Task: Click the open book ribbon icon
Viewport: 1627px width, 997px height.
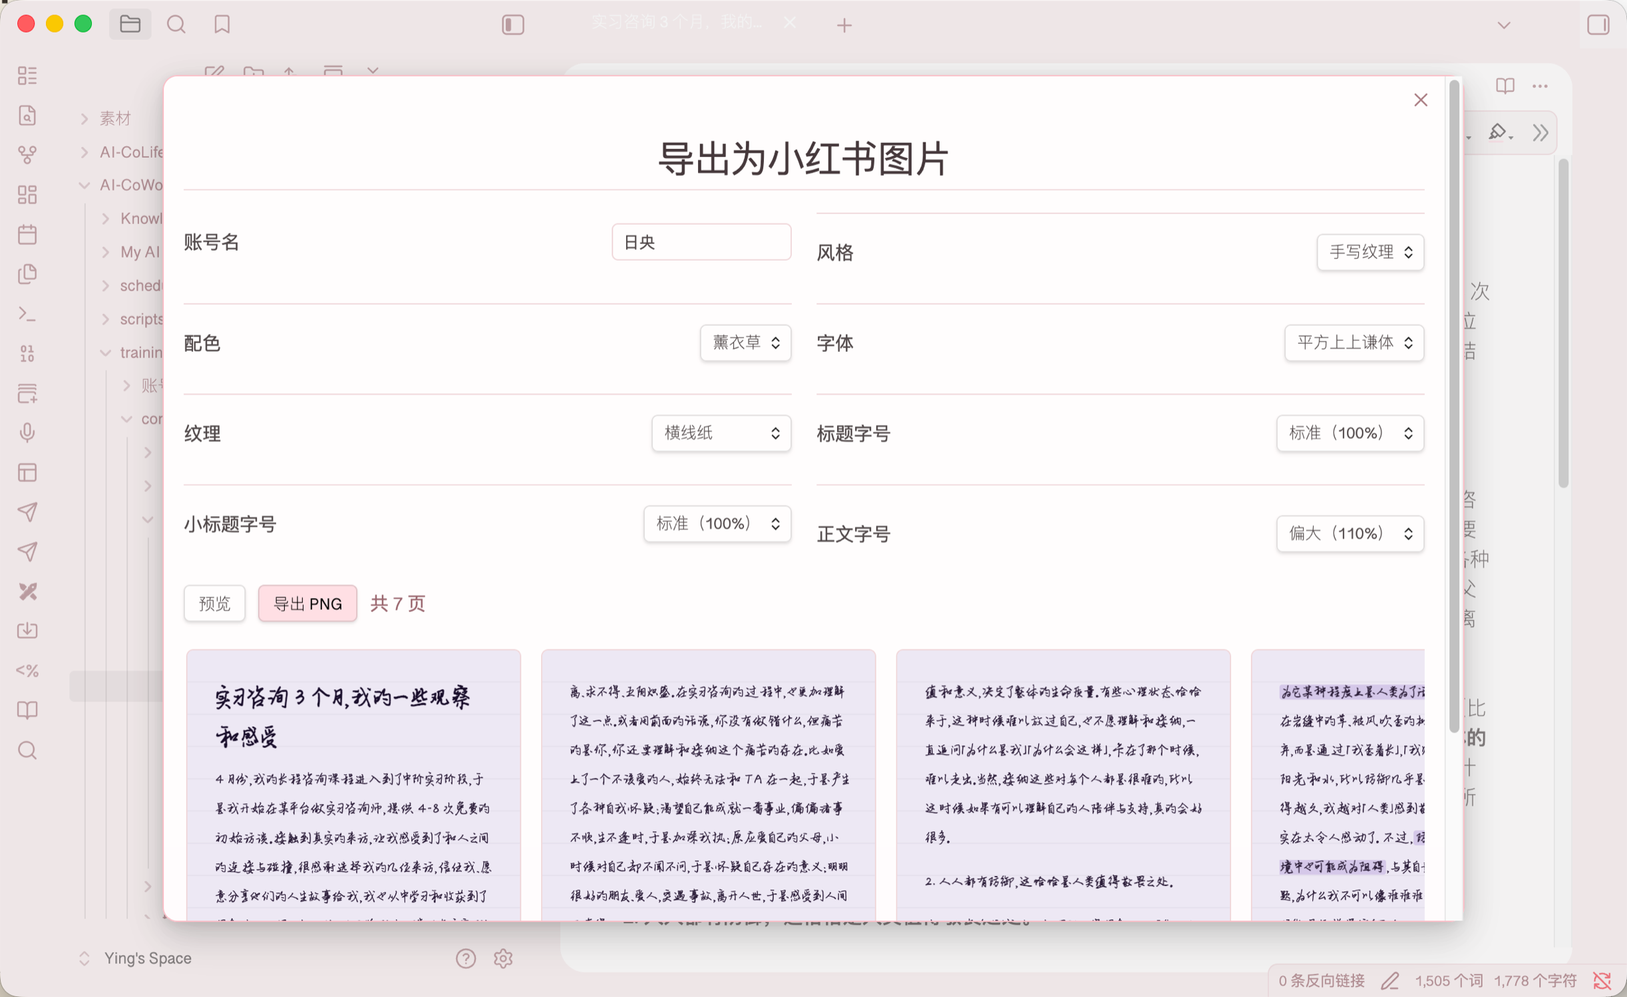Action: tap(27, 710)
